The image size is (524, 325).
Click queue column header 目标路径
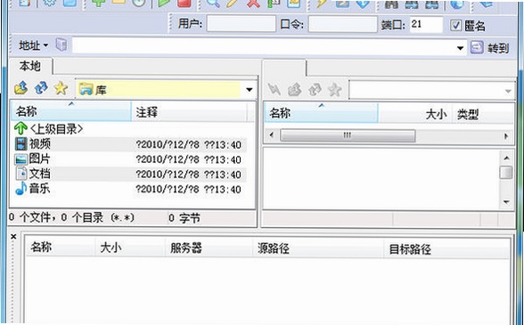click(446, 249)
